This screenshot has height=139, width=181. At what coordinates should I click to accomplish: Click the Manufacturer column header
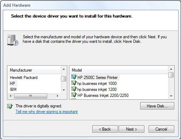tap(34, 70)
